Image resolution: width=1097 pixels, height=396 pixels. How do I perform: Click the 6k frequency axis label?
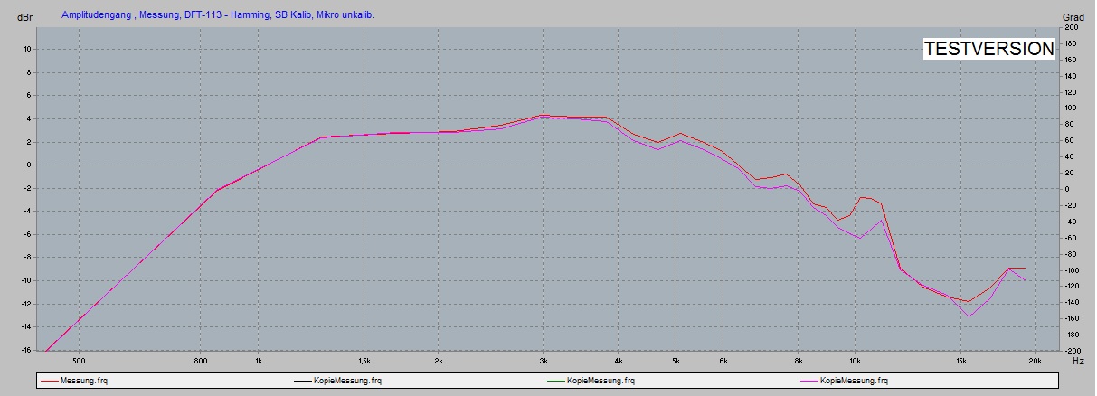[x=723, y=360]
